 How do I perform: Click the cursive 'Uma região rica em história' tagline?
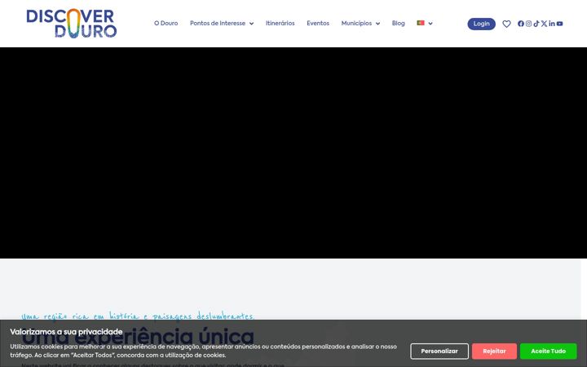point(138,316)
